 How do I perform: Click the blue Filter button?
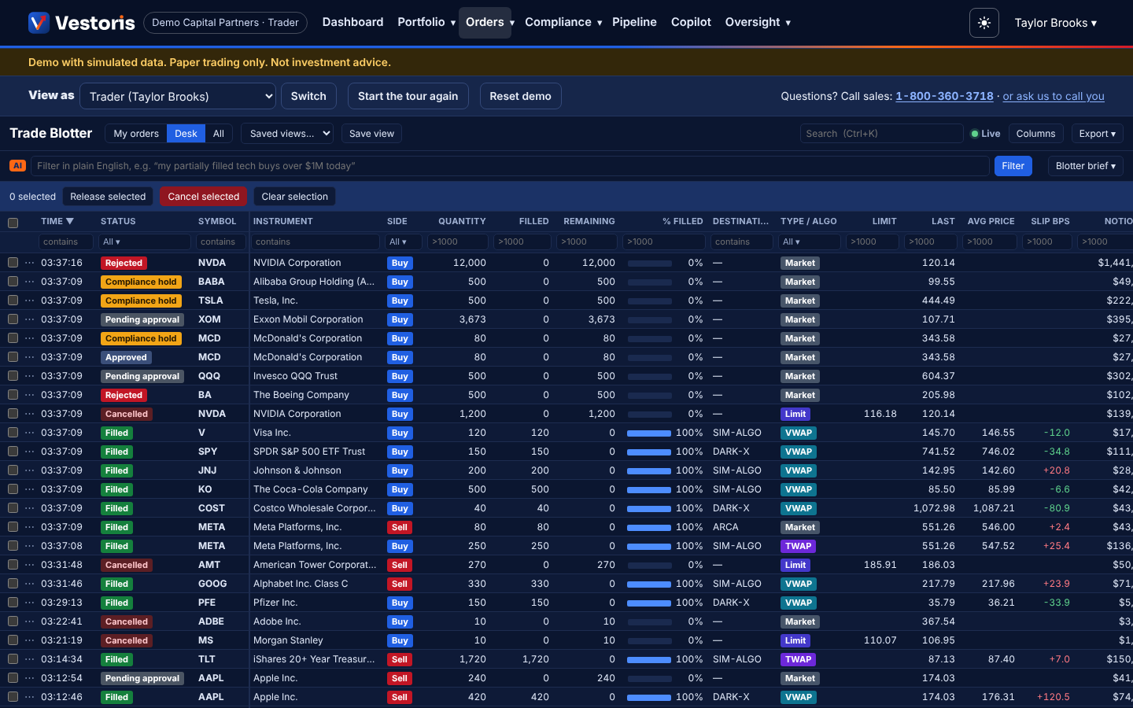[1013, 166]
